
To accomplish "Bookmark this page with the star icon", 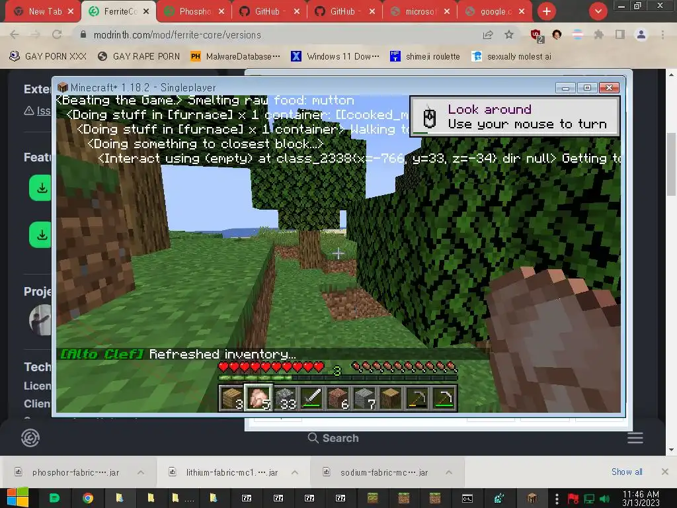I will coord(509,34).
